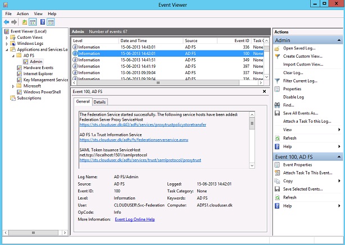Switch to the General tab
The height and width of the screenshot is (245, 345).
coord(83,101)
